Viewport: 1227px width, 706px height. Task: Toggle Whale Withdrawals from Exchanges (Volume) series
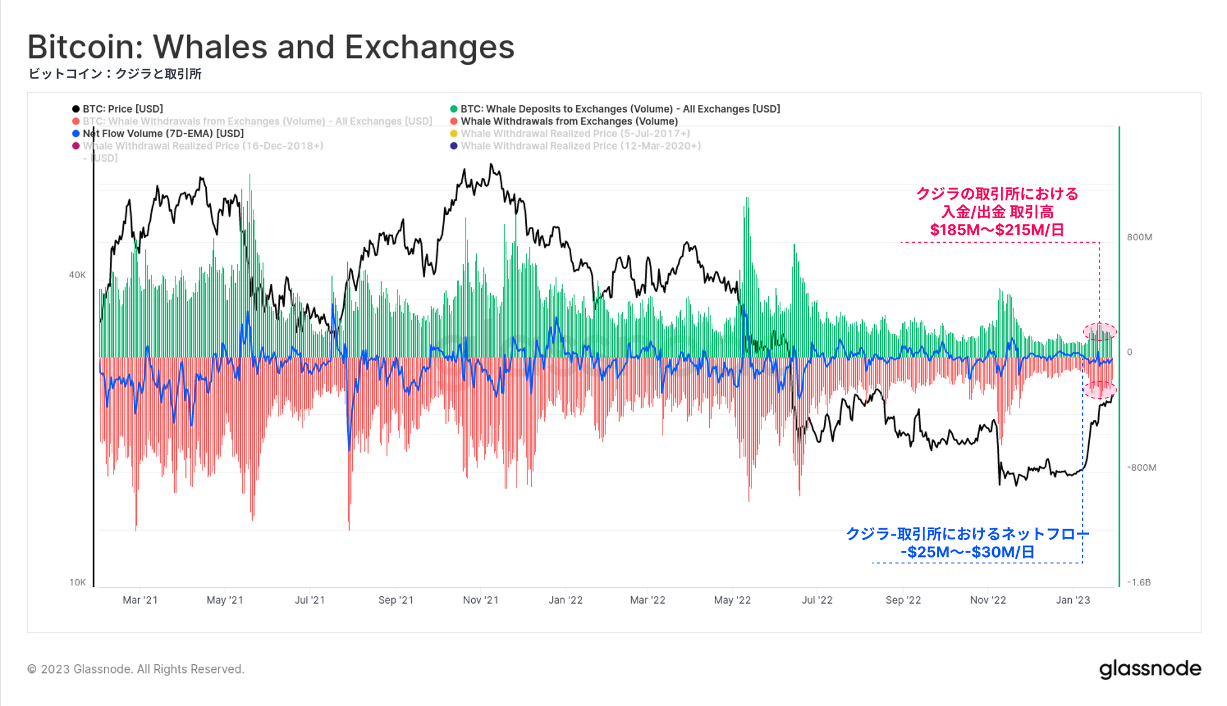point(569,121)
